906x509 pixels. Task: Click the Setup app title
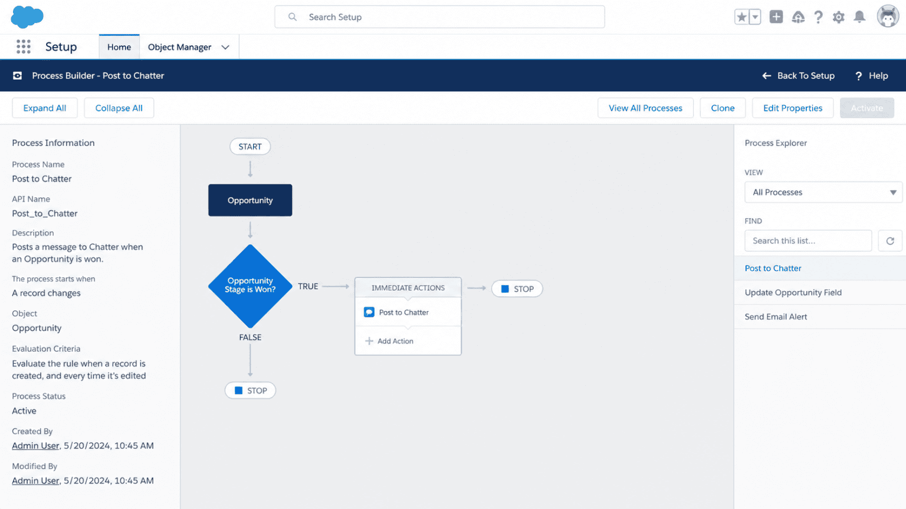click(x=61, y=47)
